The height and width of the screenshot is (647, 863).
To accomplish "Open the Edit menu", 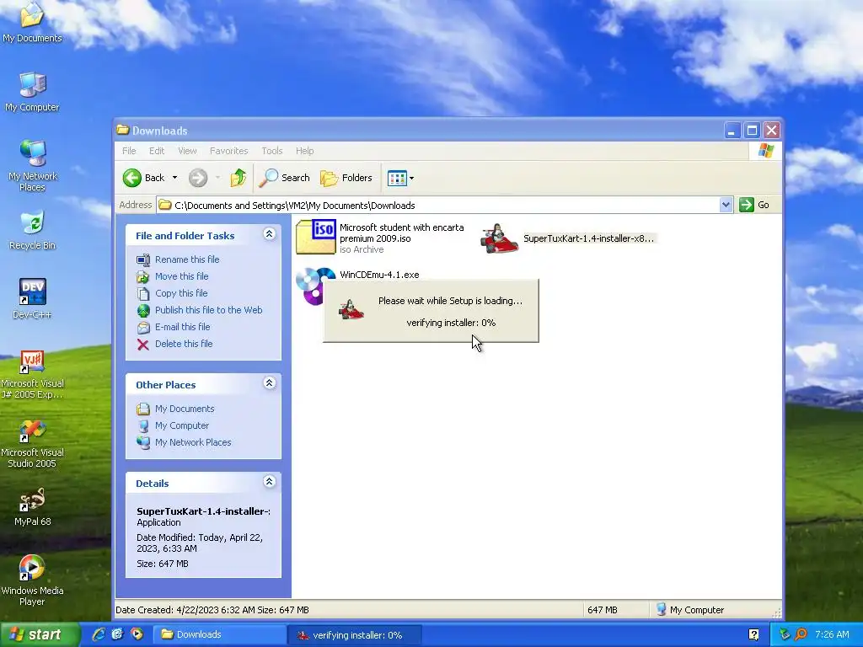I will point(156,151).
